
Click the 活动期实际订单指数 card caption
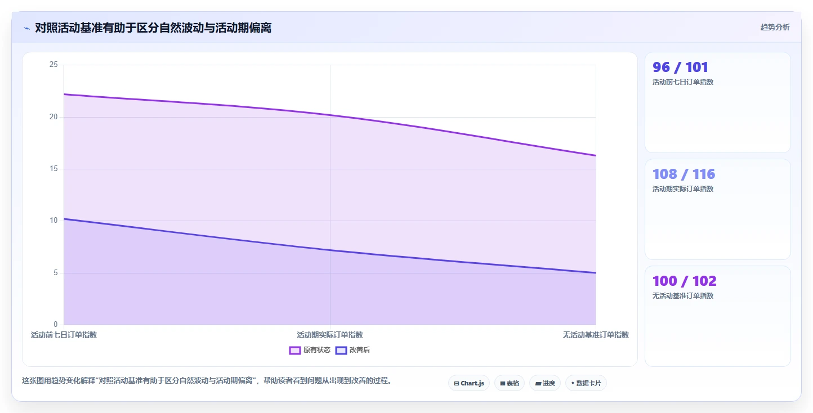[683, 189]
